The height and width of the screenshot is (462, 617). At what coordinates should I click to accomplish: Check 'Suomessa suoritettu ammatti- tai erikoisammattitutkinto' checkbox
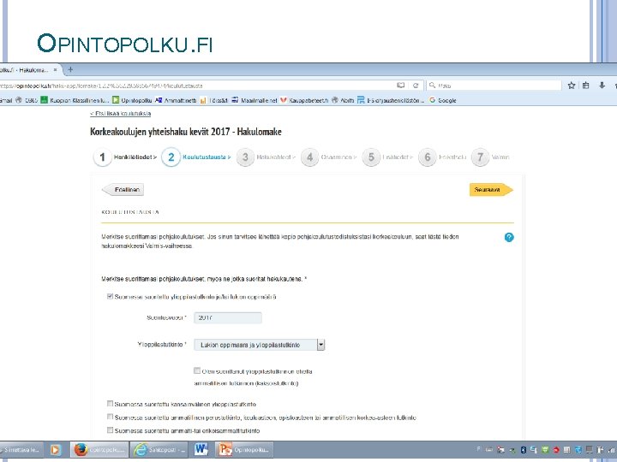point(111,430)
